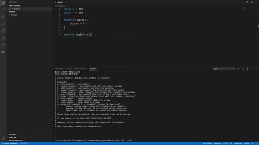Open the Source Control view
The width and height of the screenshot is (259, 145).
[3, 17]
